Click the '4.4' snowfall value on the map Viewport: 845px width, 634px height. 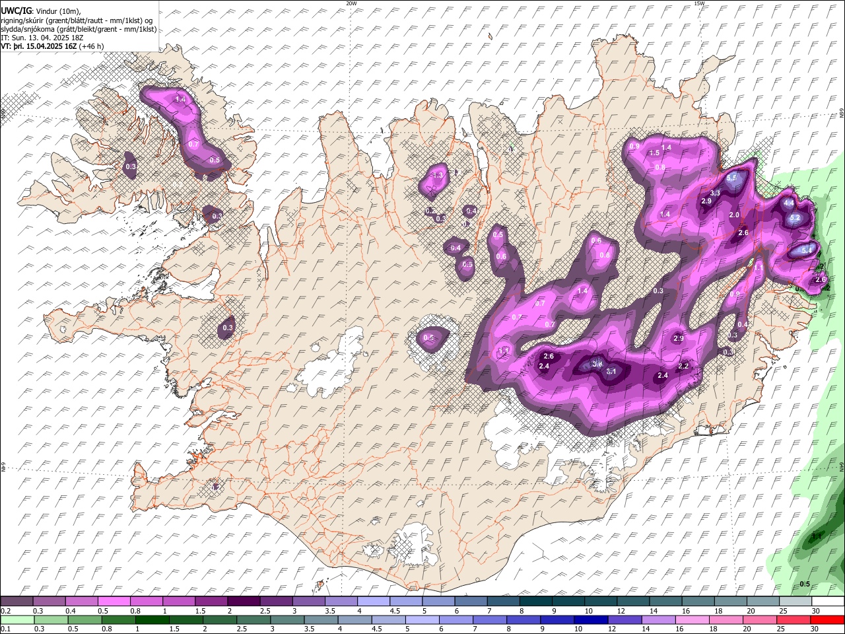pos(789,203)
